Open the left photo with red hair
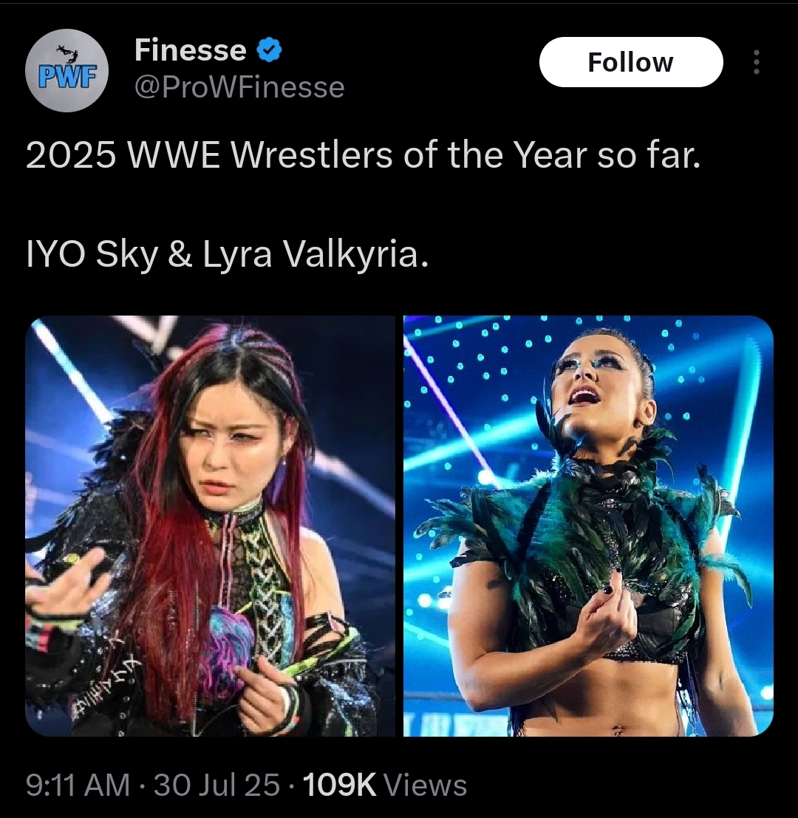Image resolution: width=798 pixels, height=818 pixels. (x=210, y=526)
